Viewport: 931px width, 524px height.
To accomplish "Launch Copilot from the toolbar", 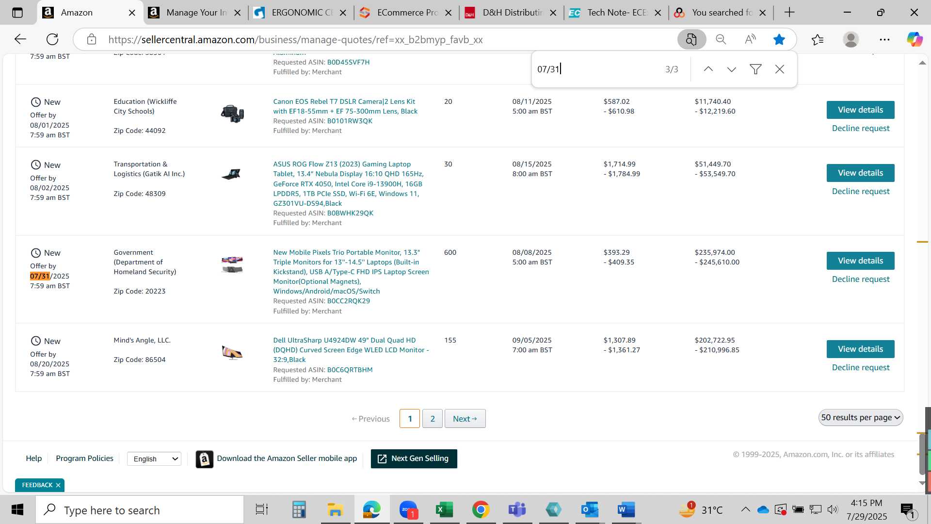I will (915, 39).
